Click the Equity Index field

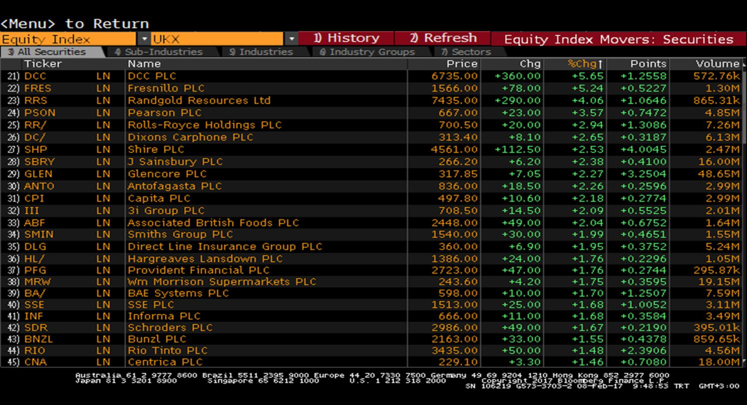click(68, 39)
